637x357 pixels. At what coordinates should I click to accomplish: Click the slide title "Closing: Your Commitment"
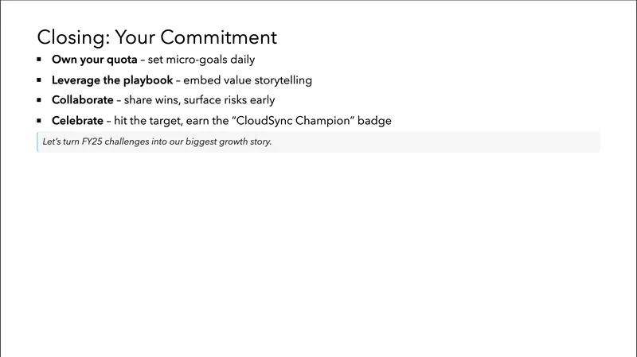tap(157, 37)
